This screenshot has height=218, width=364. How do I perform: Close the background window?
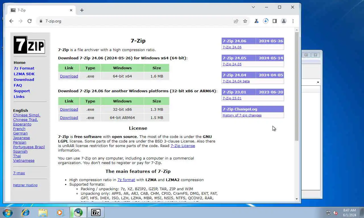(x=315, y=55)
